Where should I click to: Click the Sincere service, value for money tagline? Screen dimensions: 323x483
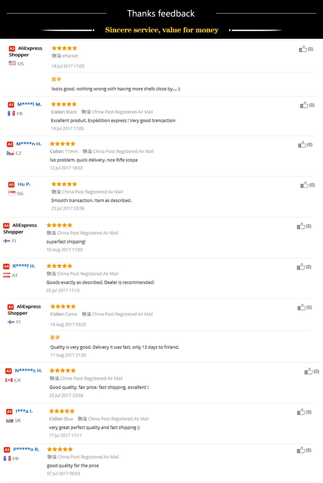pyautogui.click(x=162, y=30)
